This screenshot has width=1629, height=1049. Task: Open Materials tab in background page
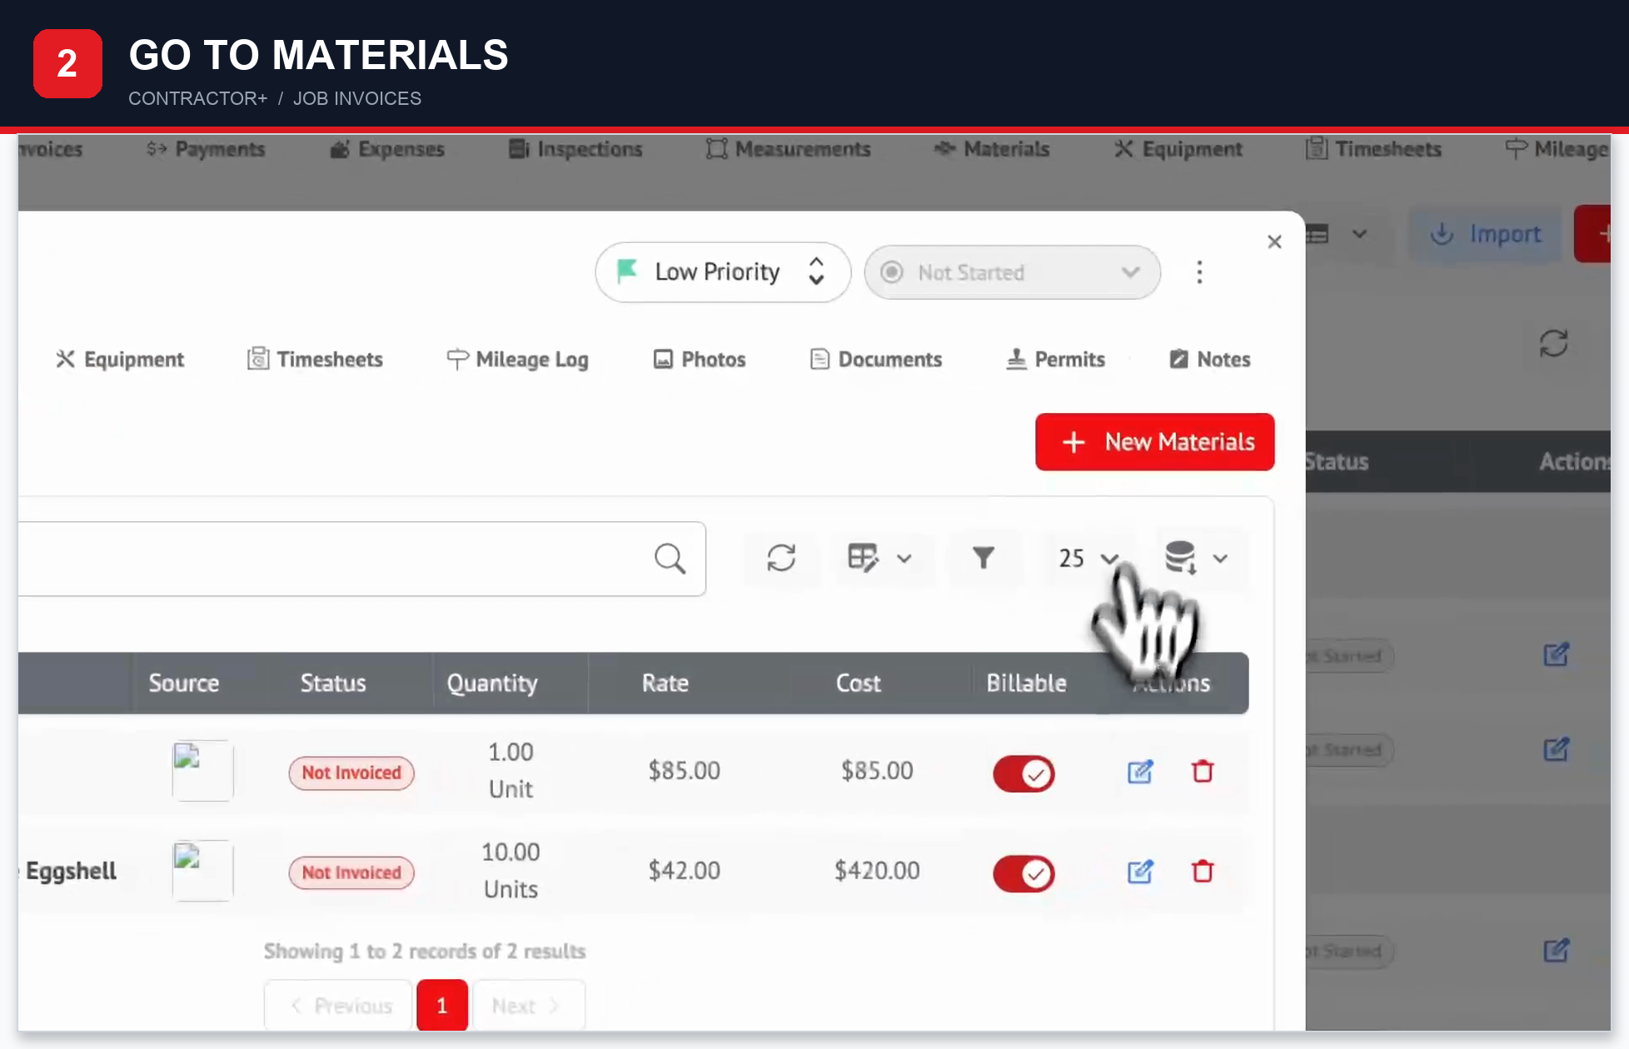coord(991,149)
